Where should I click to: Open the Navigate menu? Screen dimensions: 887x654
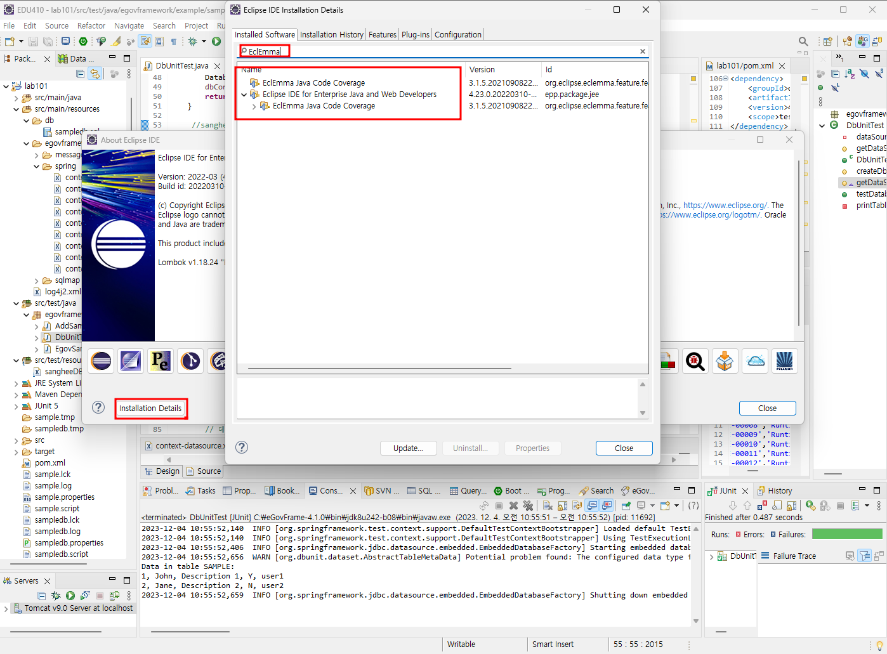click(129, 26)
